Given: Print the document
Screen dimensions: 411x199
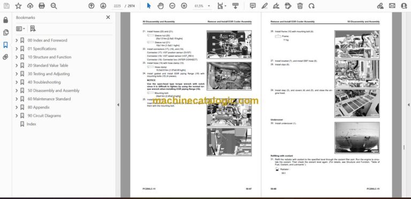Looking at the screenshot, I should 42,6.
